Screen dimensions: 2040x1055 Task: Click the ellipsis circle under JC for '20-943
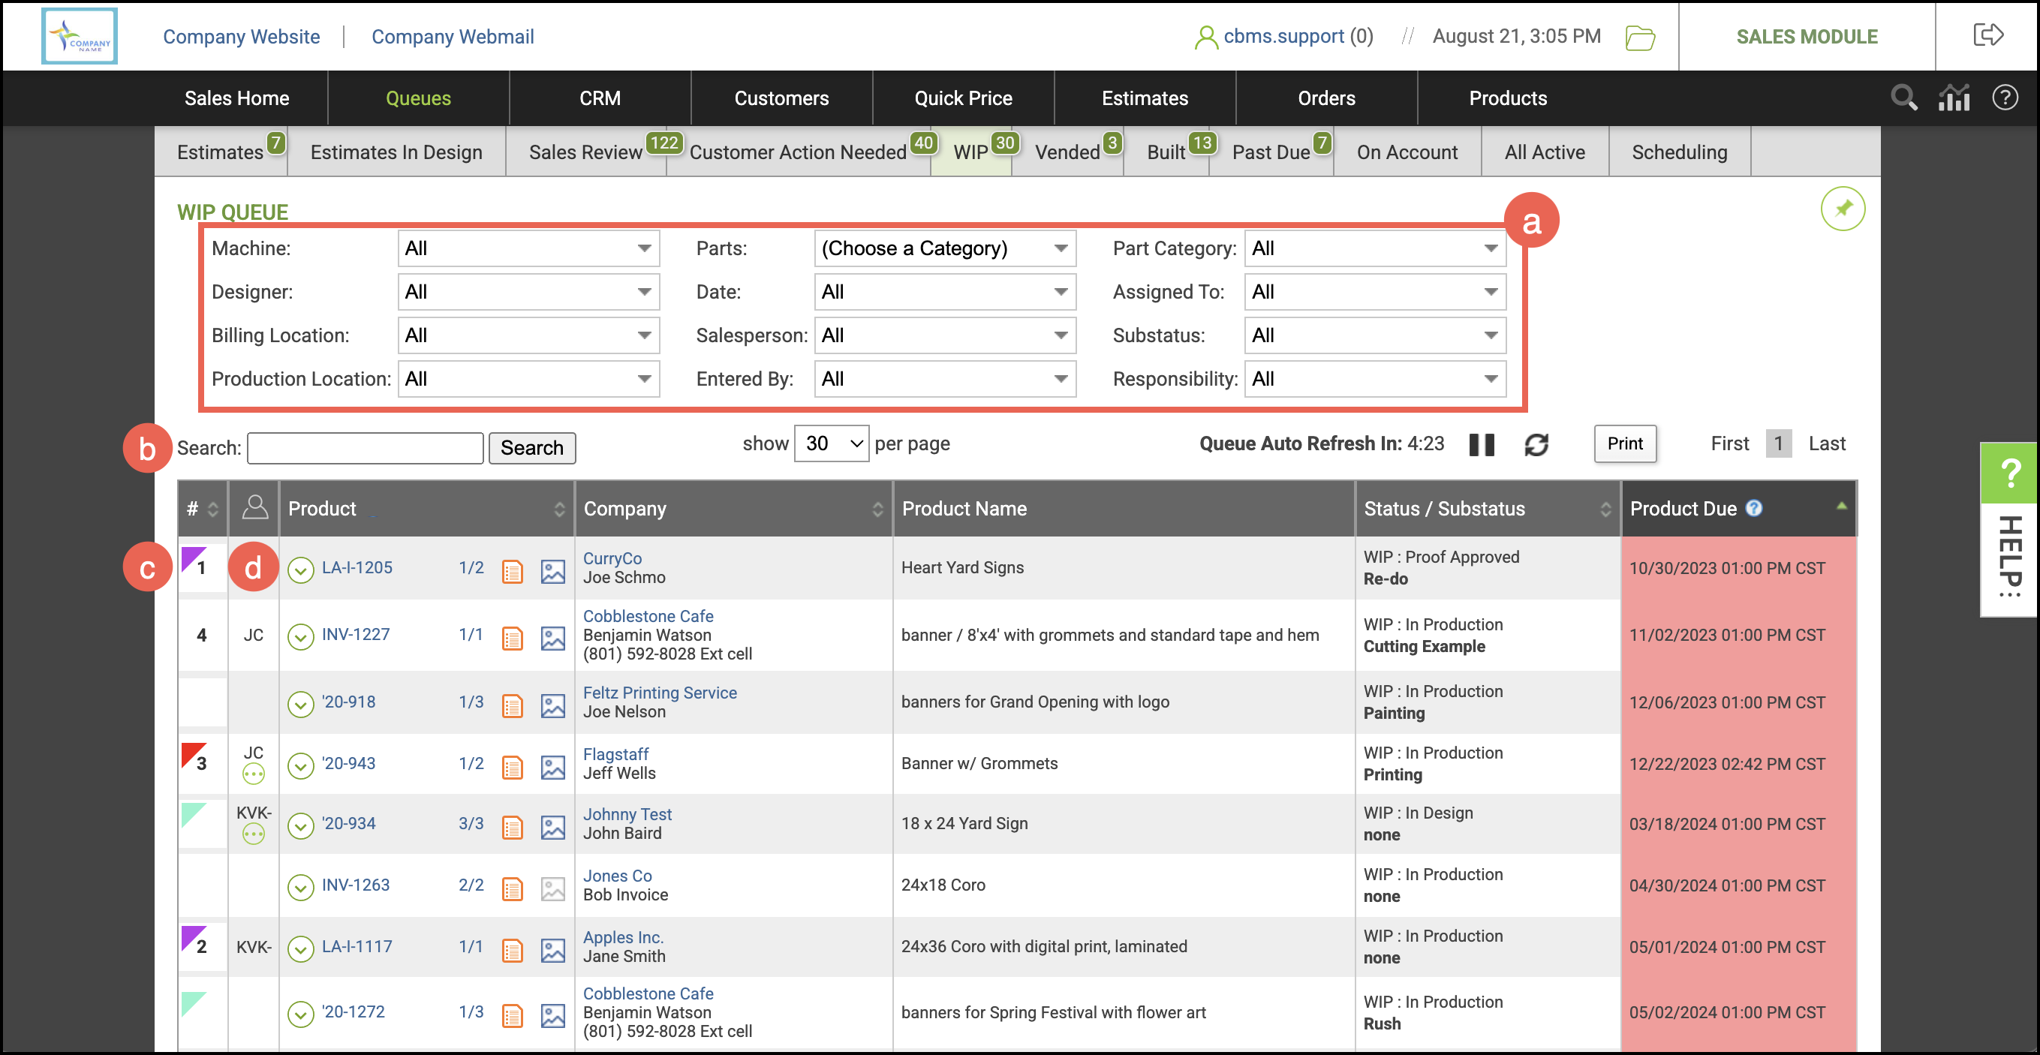[254, 774]
